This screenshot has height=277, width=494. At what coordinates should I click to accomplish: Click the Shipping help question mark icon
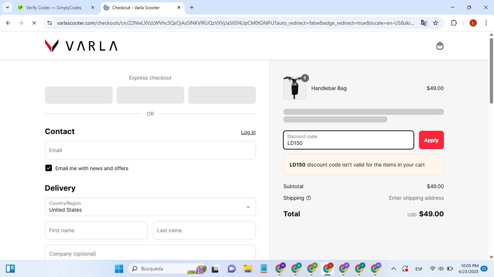[309, 198]
